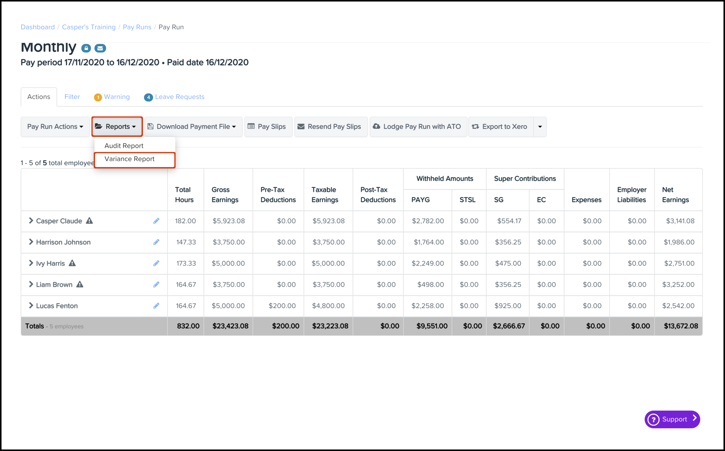Click edit pencil for Harrison Johnson
This screenshot has width=725, height=451.
coord(156,242)
